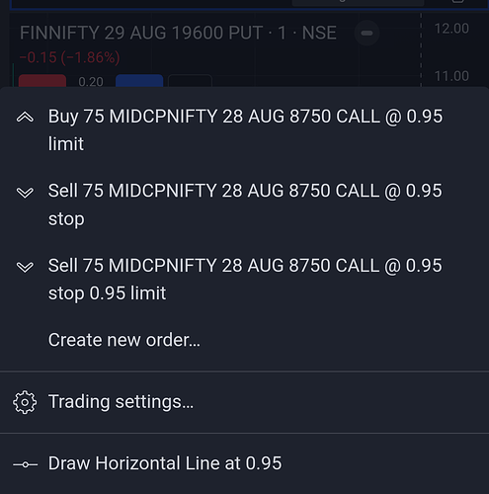Click the round minus icon beside FINNIFTY title
Viewport: 489px width, 494px height.
point(367,33)
